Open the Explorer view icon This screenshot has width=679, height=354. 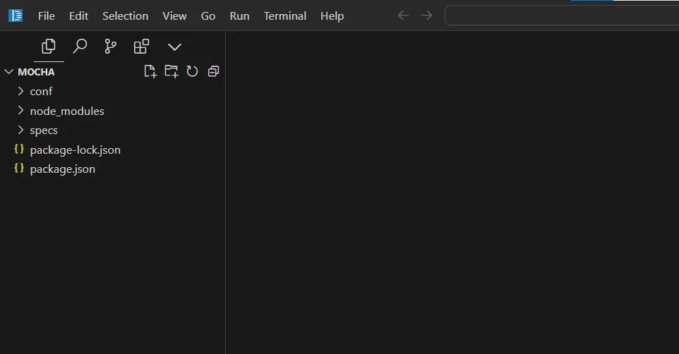point(49,47)
